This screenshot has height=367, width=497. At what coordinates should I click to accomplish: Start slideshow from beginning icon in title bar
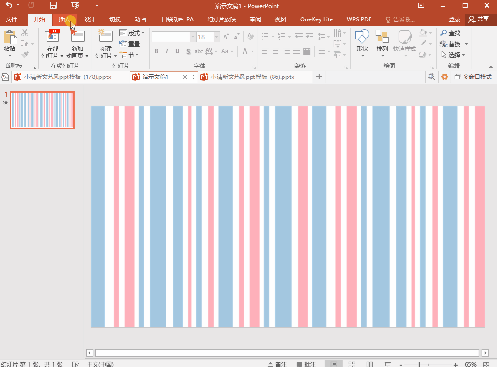[x=75, y=5]
